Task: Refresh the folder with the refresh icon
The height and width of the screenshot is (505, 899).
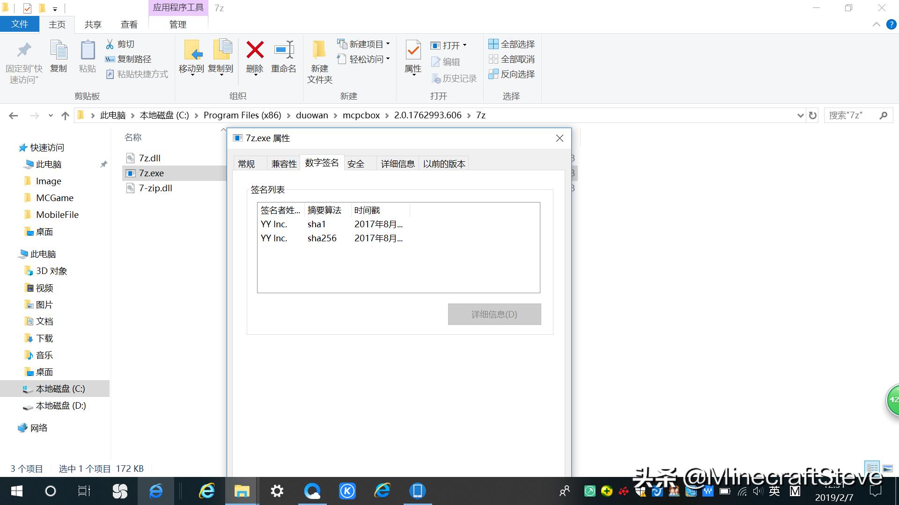Action: click(811, 115)
